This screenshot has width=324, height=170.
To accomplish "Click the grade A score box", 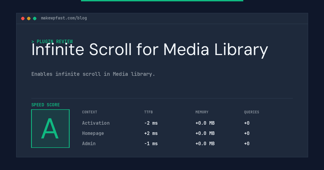I will click(x=50, y=128).
